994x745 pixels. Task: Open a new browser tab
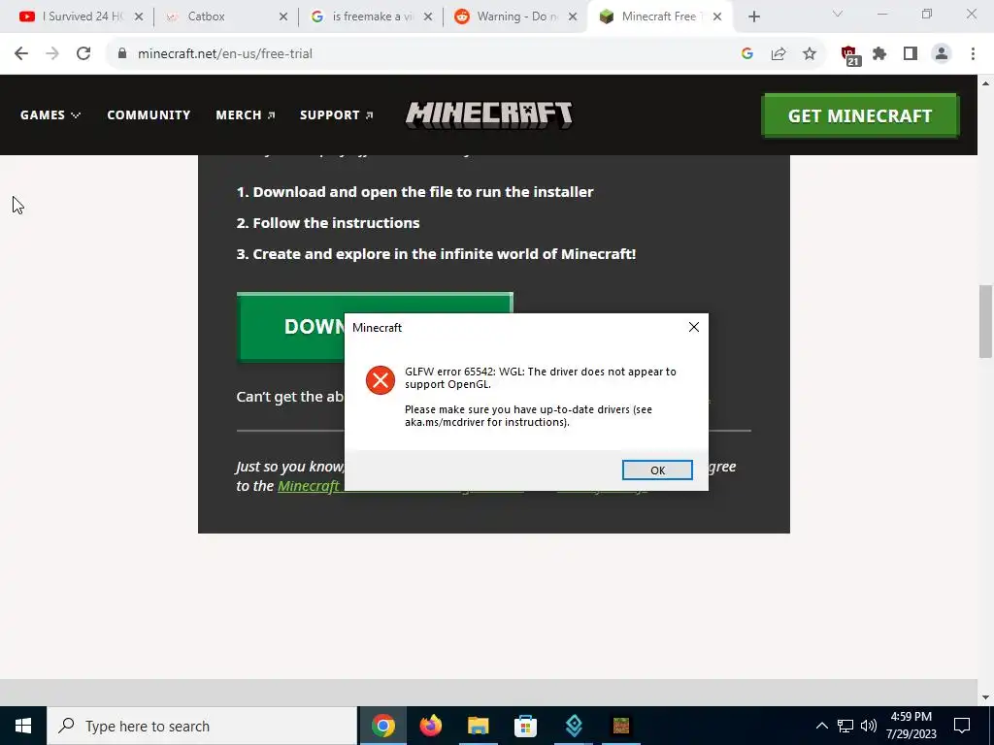click(x=753, y=16)
